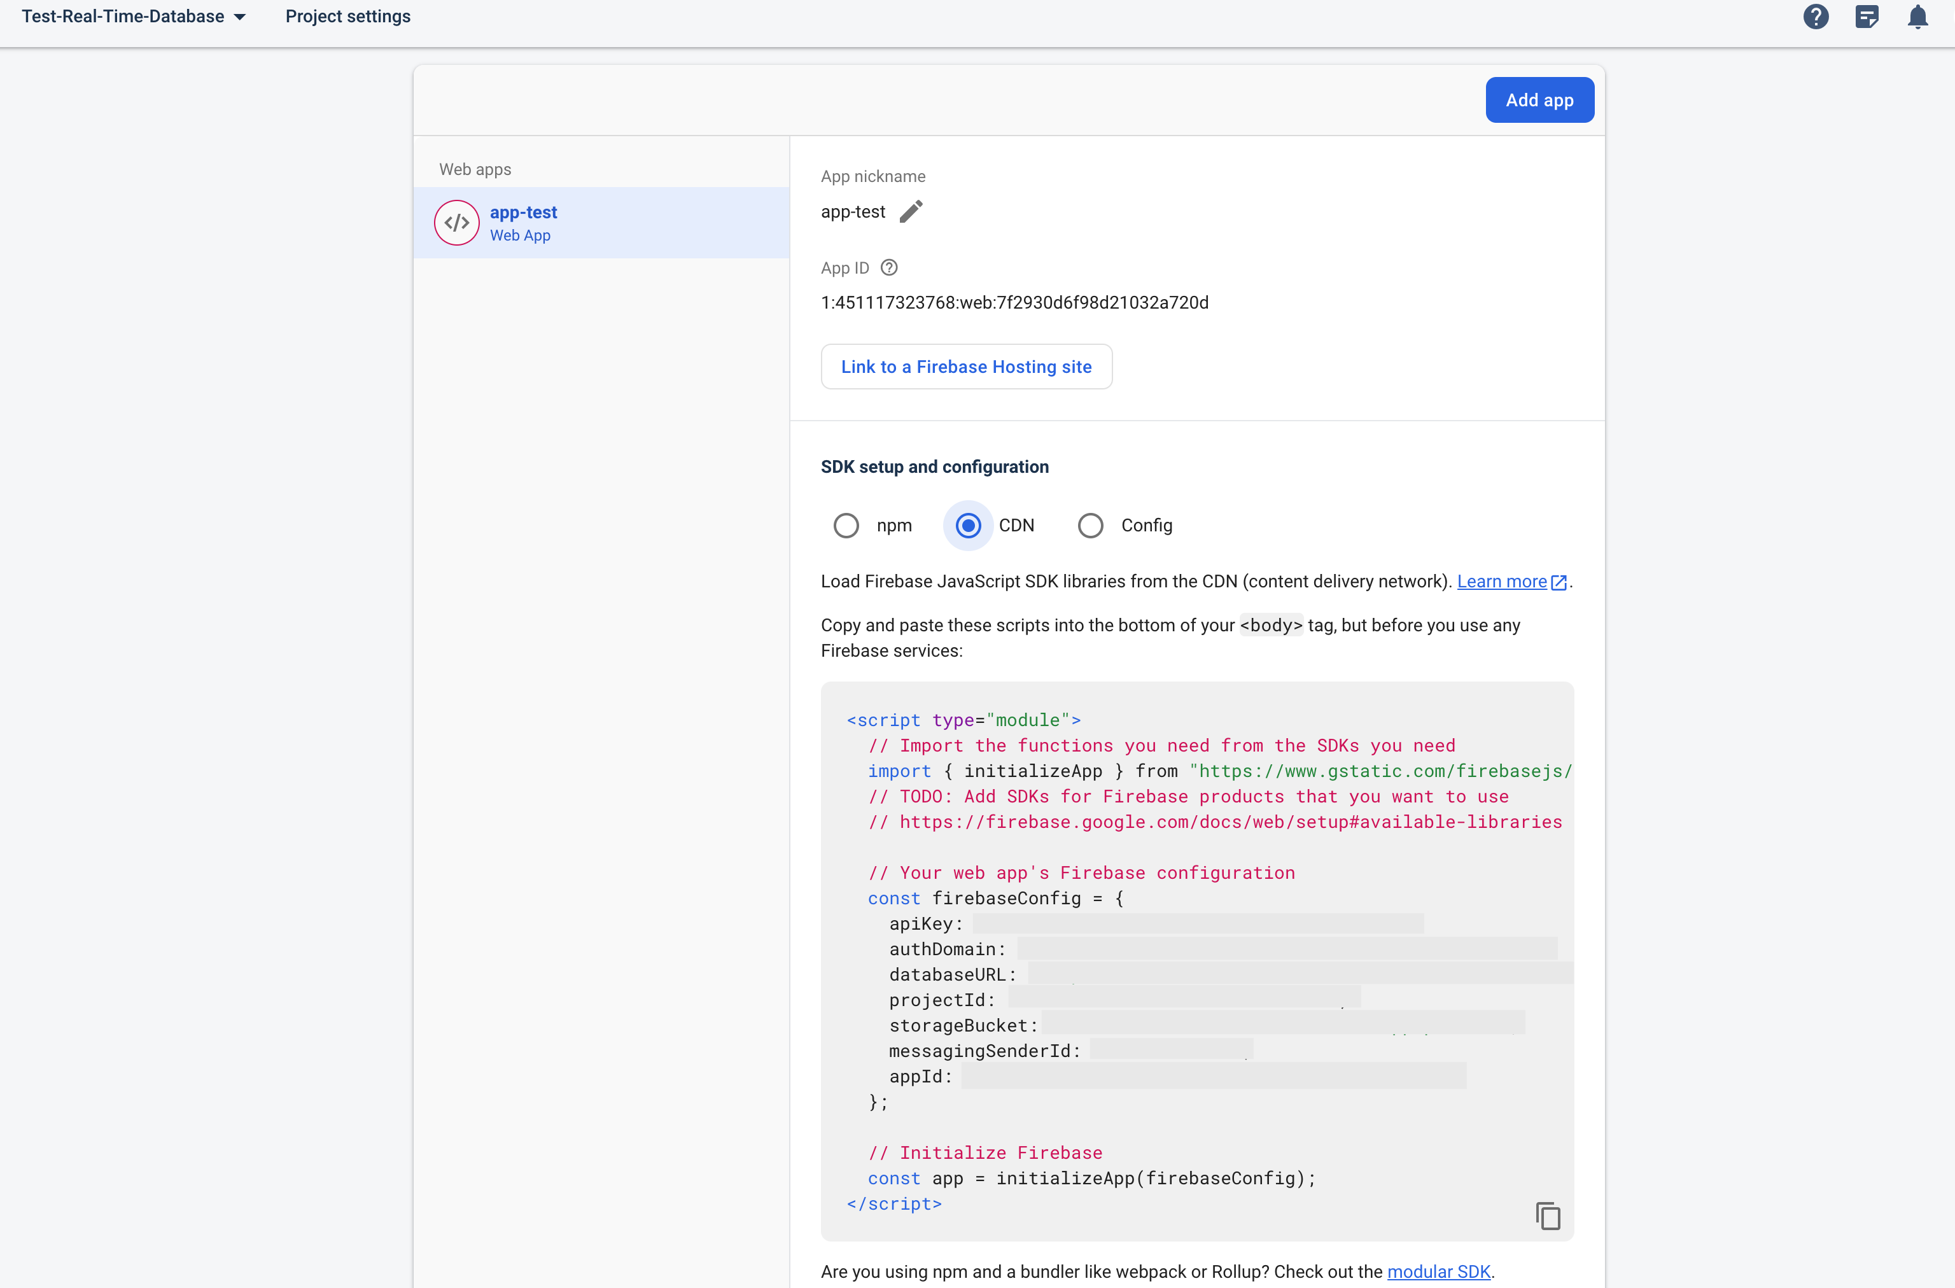Screen dimensions: 1955x1288
Task: Click the body tag inline code
Action: (1271, 625)
